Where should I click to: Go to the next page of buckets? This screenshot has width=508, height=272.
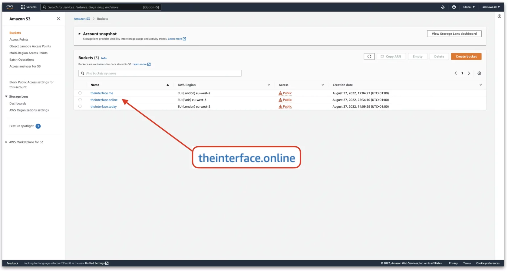click(x=469, y=73)
